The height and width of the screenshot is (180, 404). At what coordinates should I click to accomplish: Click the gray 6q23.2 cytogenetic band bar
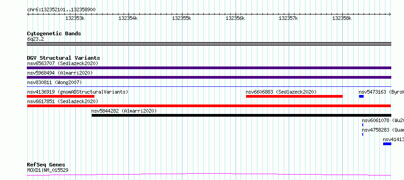pos(209,44)
